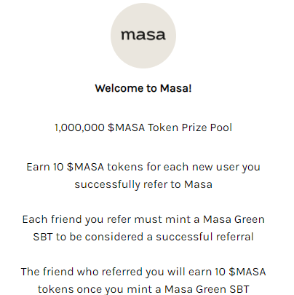Click the "1,000,000" number in the prize line
This screenshot has height=295, width=294.
tap(79, 127)
